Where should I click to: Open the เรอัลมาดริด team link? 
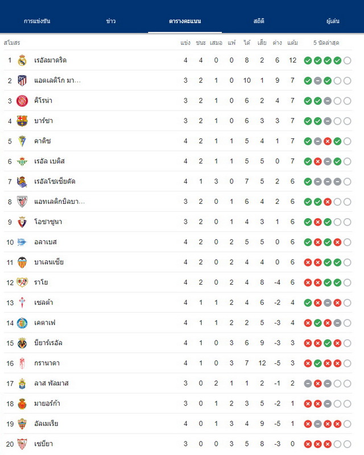51,60
